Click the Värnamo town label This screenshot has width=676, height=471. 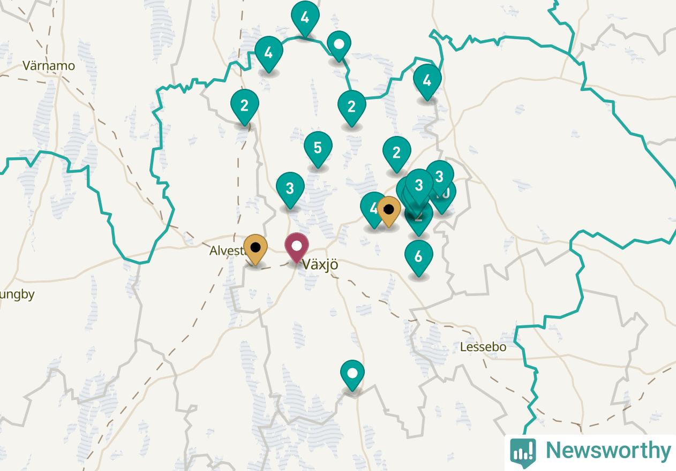(x=49, y=66)
